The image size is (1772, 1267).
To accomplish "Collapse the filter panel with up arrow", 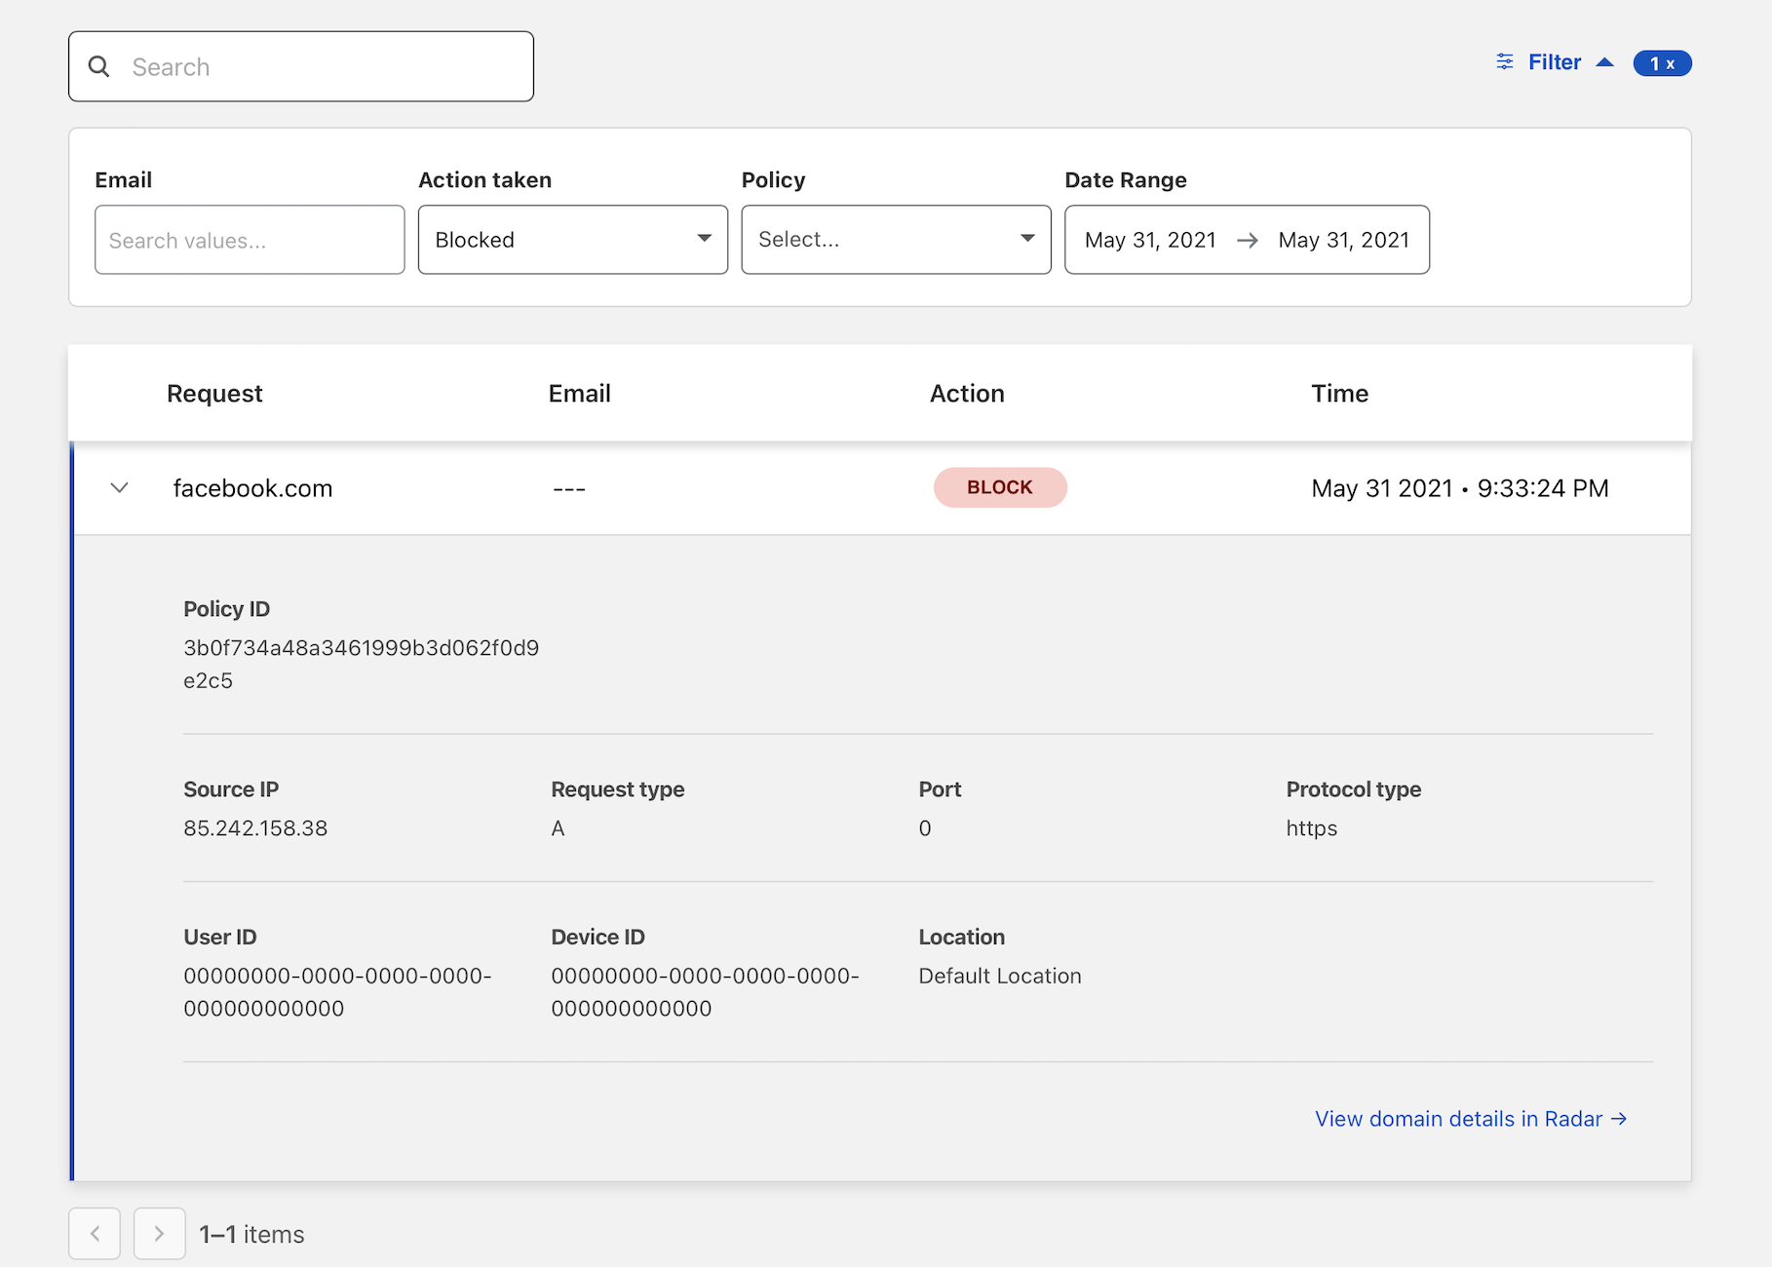I will [x=1604, y=62].
